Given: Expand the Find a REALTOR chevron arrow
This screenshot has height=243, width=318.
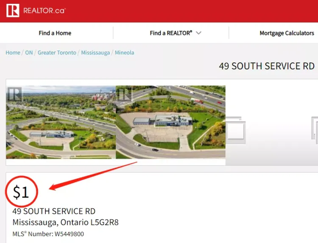Looking at the screenshot, I should 198,33.
